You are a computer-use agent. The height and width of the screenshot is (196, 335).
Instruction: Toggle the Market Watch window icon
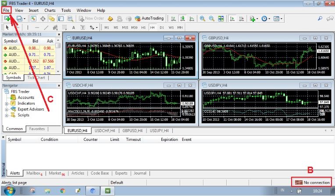[33, 18]
